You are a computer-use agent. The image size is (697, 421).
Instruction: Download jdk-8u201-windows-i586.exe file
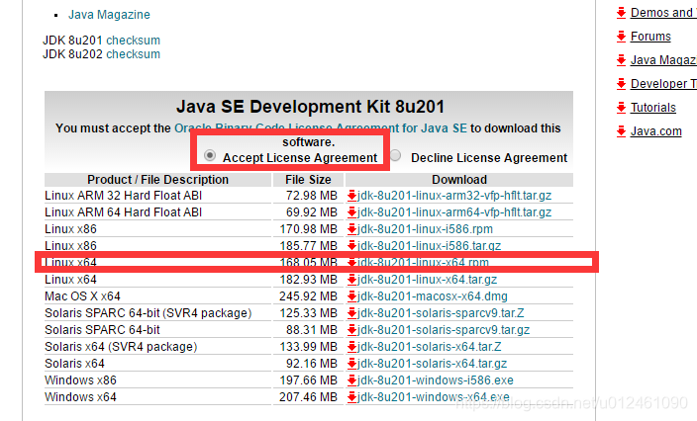tap(435, 380)
